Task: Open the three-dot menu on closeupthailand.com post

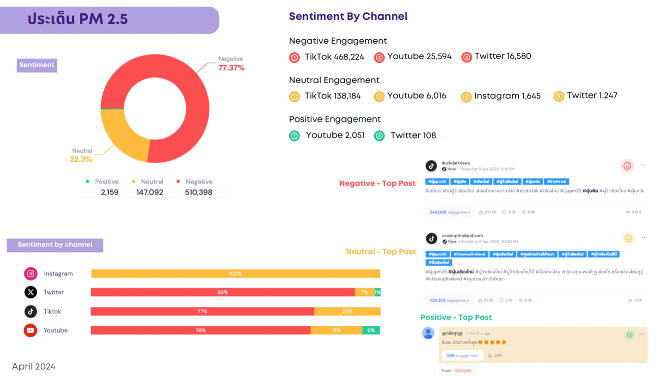Action: [644, 238]
